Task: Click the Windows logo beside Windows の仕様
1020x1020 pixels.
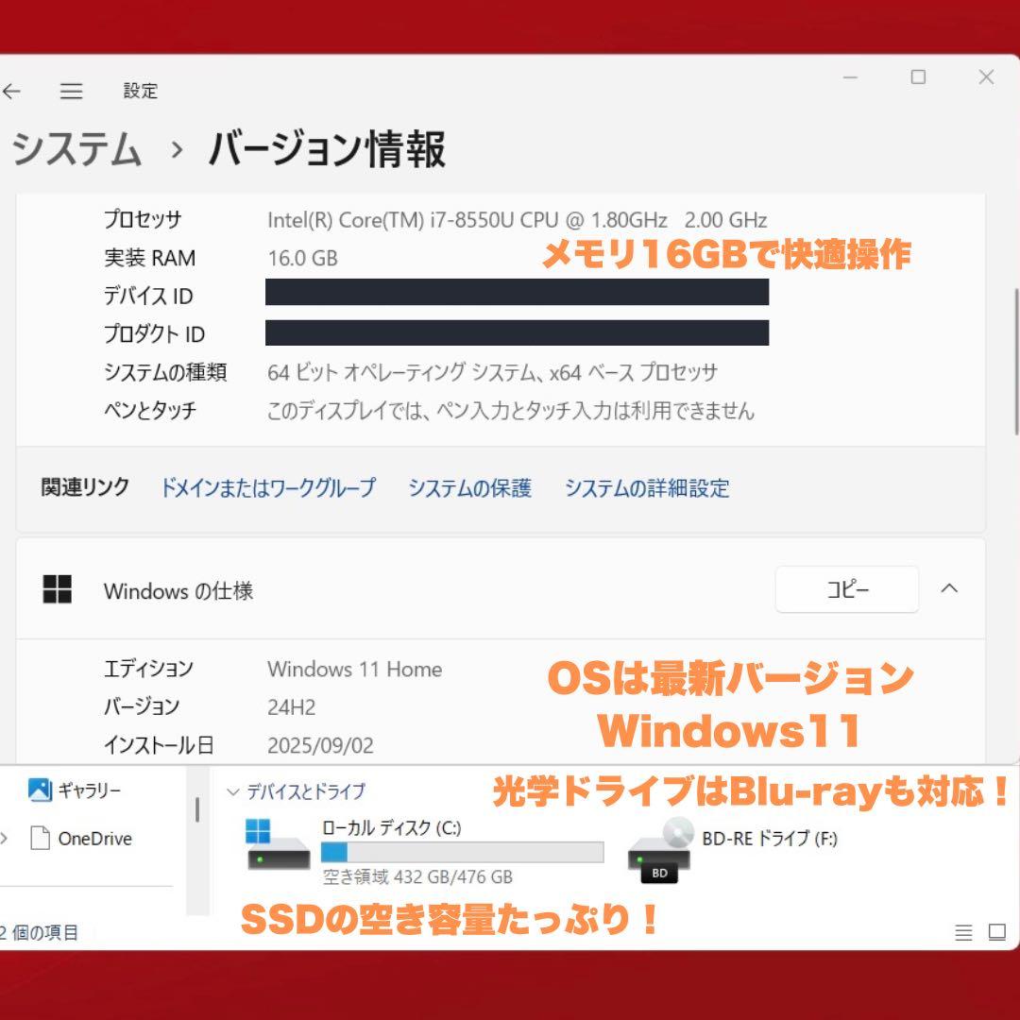Action: click(x=58, y=589)
